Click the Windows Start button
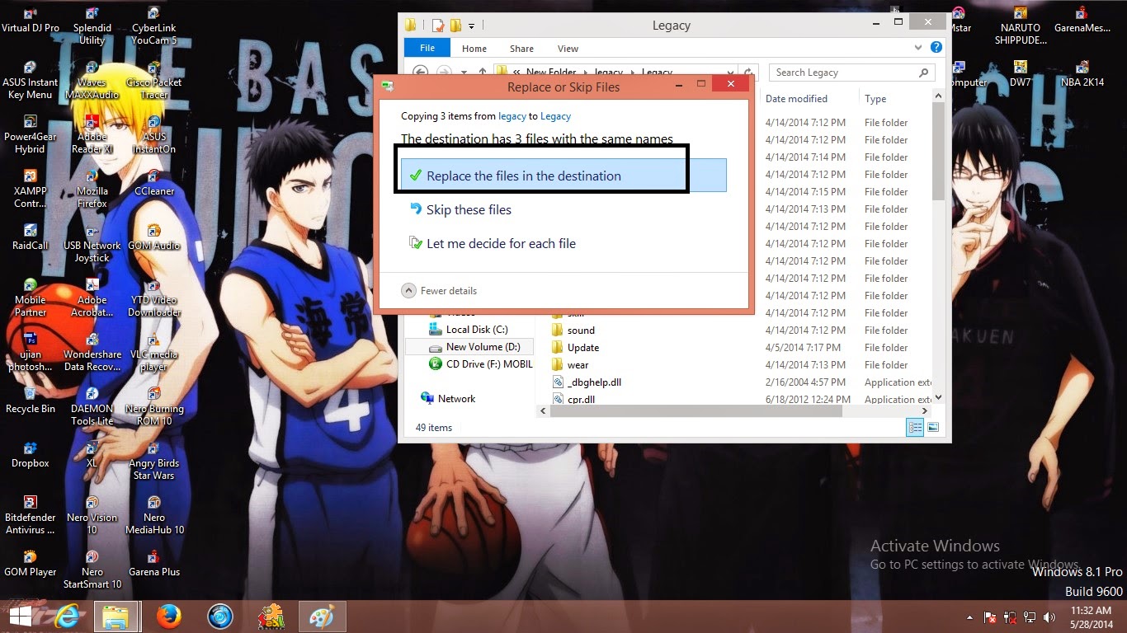This screenshot has width=1127, height=633. (21, 616)
